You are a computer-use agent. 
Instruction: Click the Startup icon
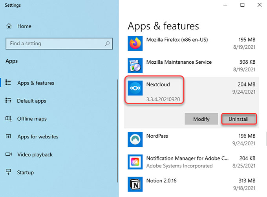pos(8,172)
